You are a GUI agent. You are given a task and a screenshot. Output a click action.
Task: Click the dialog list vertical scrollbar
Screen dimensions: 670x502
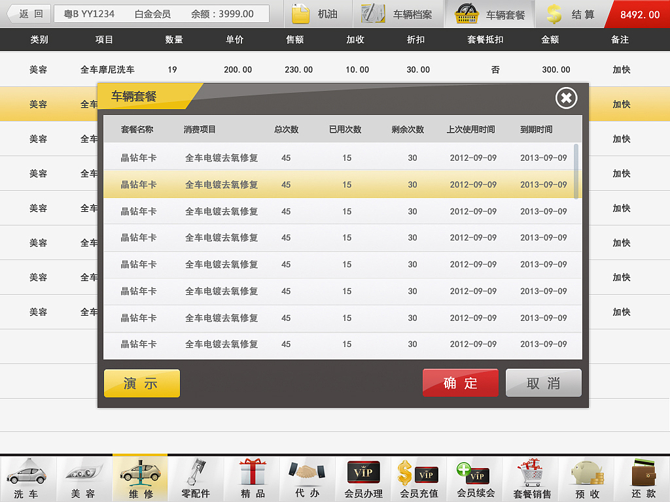[x=576, y=171]
